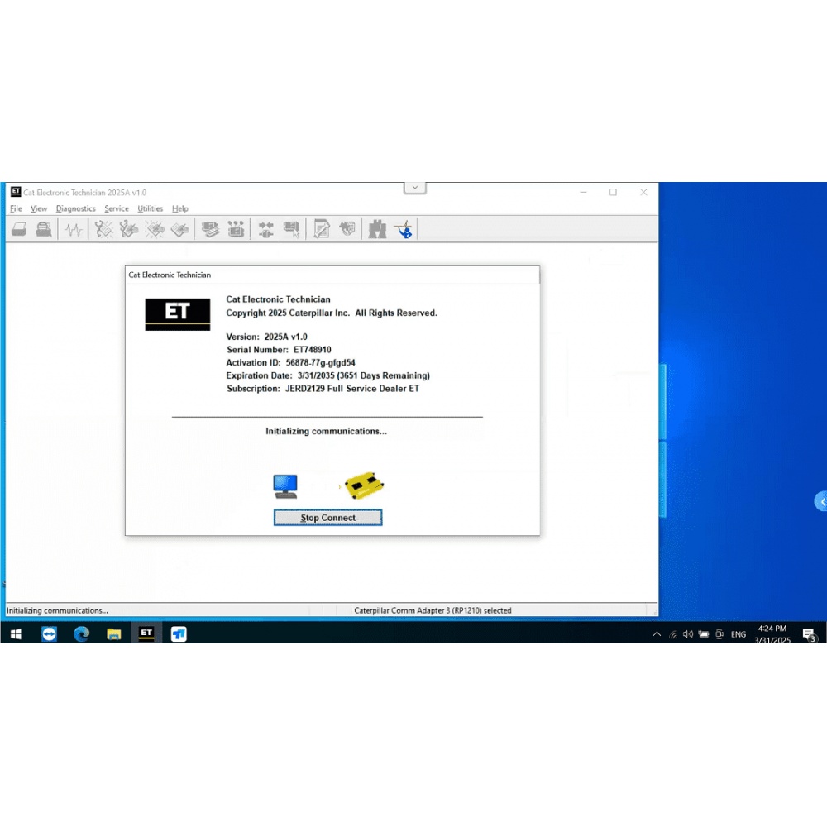Open the Service menu
827x827 pixels.
pos(116,208)
